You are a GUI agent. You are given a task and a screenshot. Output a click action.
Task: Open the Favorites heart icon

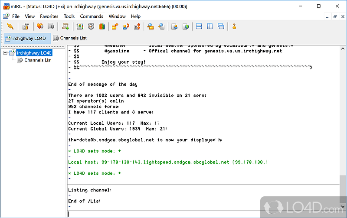40,26
